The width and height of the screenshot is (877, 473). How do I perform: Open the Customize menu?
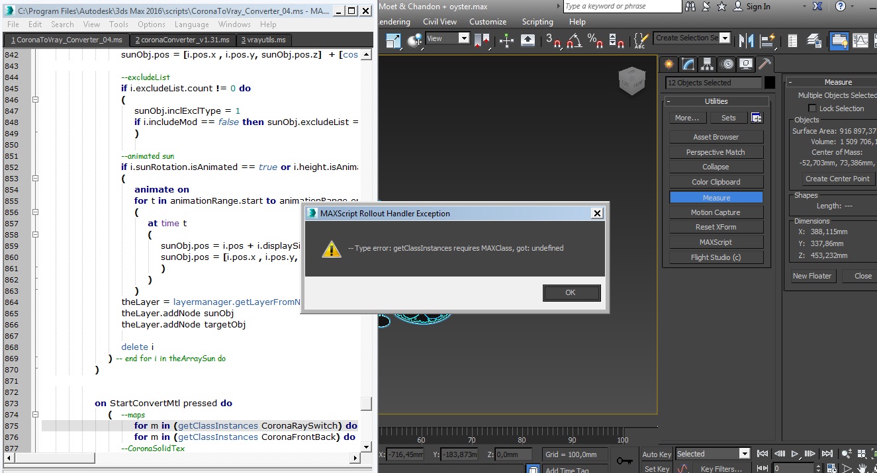point(488,22)
